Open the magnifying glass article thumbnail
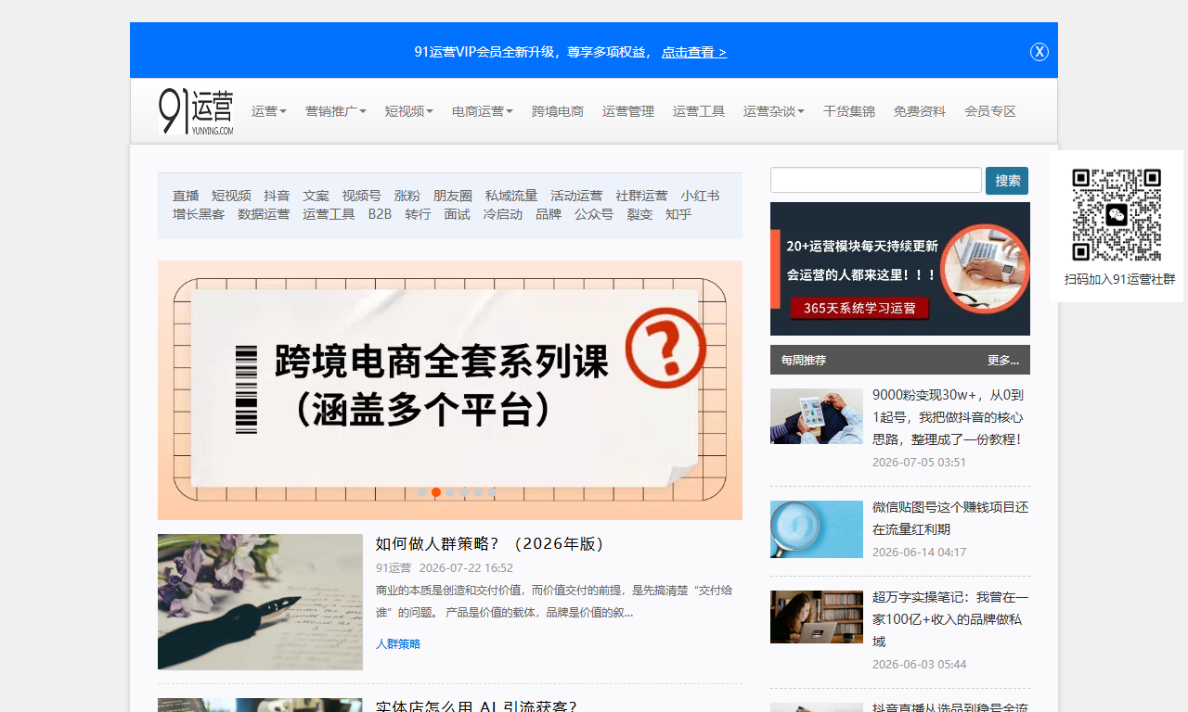The height and width of the screenshot is (712, 1188). point(817,529)
